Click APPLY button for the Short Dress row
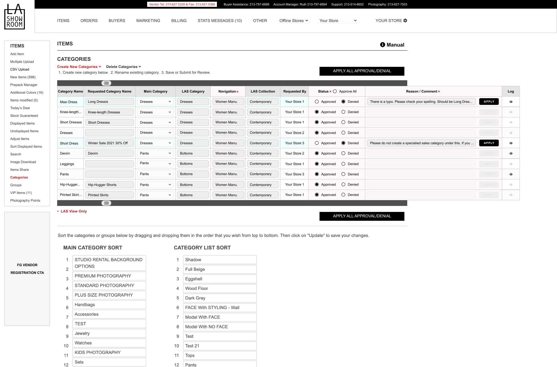 point(489,143)
